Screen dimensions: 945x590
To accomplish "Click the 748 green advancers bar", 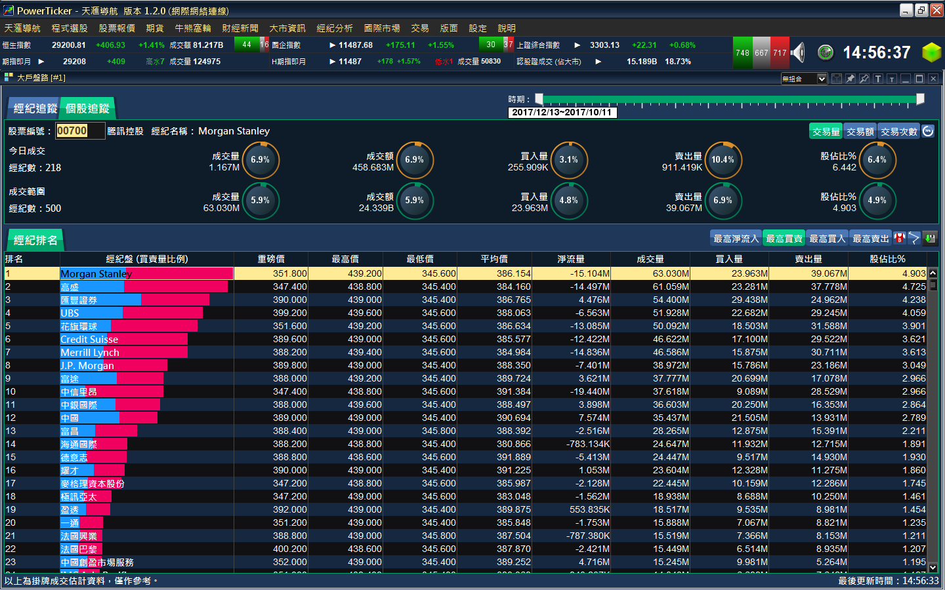I will click(742, 53).
